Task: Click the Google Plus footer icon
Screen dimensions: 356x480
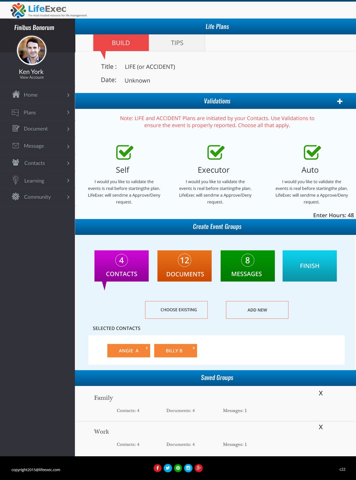Action: pyautogui.click(x=198, y=468)
